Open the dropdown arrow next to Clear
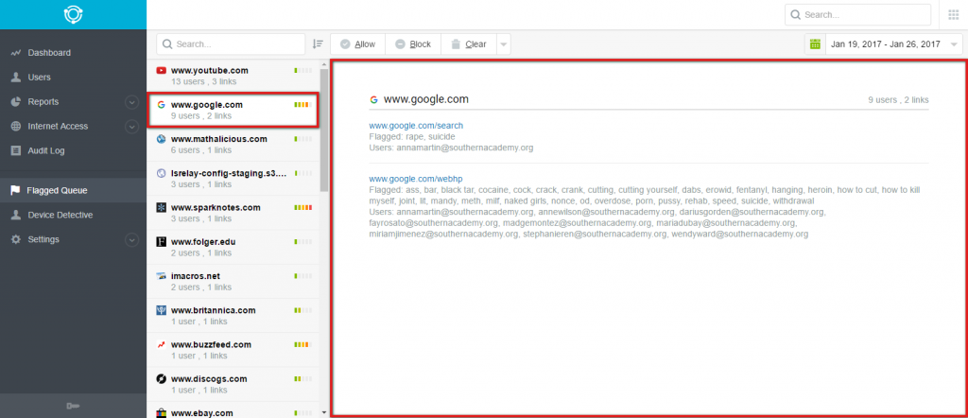This screenshot has width=968, height=418. [503, 44]
